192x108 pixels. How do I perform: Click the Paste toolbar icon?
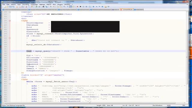[x=32, y=7]
